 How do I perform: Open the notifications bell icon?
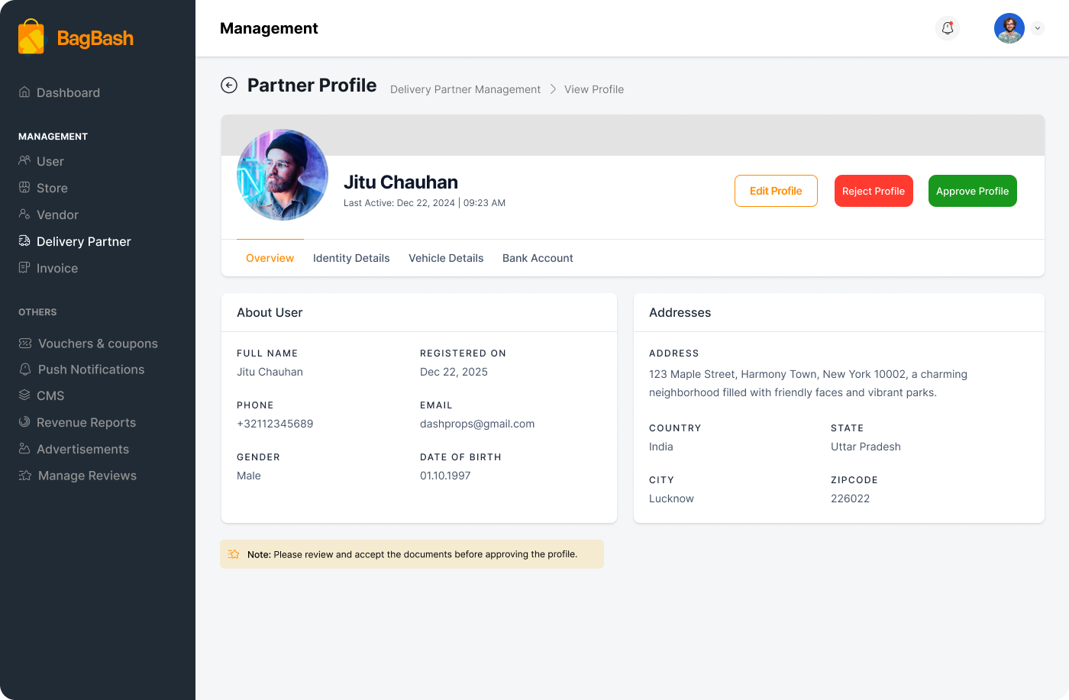[x=948, y=28]
